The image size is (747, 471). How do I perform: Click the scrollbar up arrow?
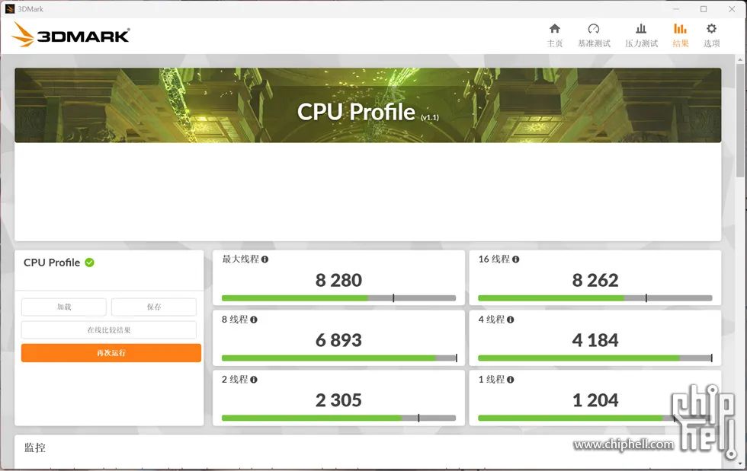click(740, 59)
